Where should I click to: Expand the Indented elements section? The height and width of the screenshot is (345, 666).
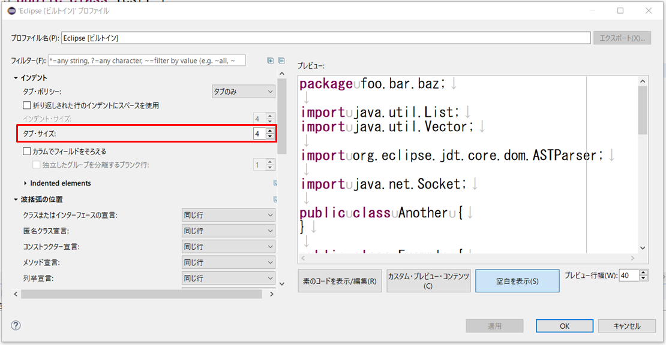[x=25, y=183]
